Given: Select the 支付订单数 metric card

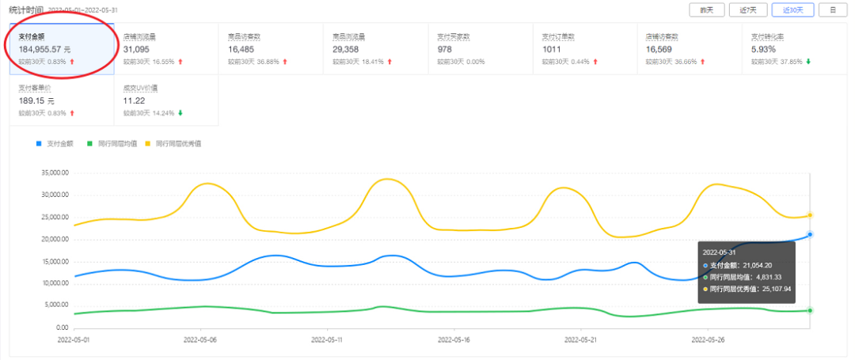Looking at the screenshot, I should (585, 48).
